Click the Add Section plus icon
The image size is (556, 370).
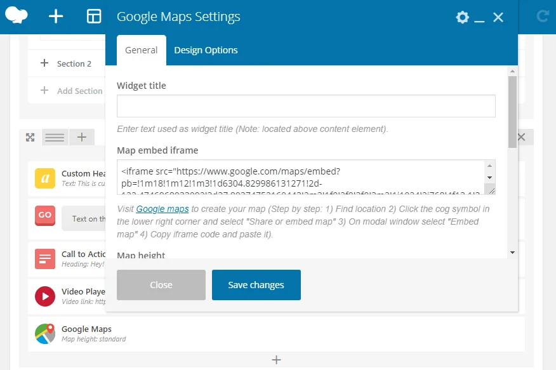[44, 90]
